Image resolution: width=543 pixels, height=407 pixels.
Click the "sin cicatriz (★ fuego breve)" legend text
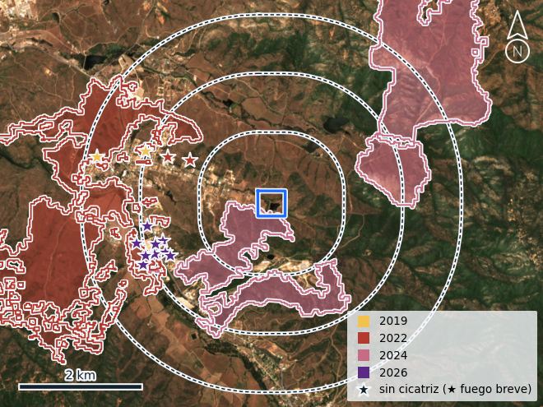pyautogui.click(x=455, y=389)
